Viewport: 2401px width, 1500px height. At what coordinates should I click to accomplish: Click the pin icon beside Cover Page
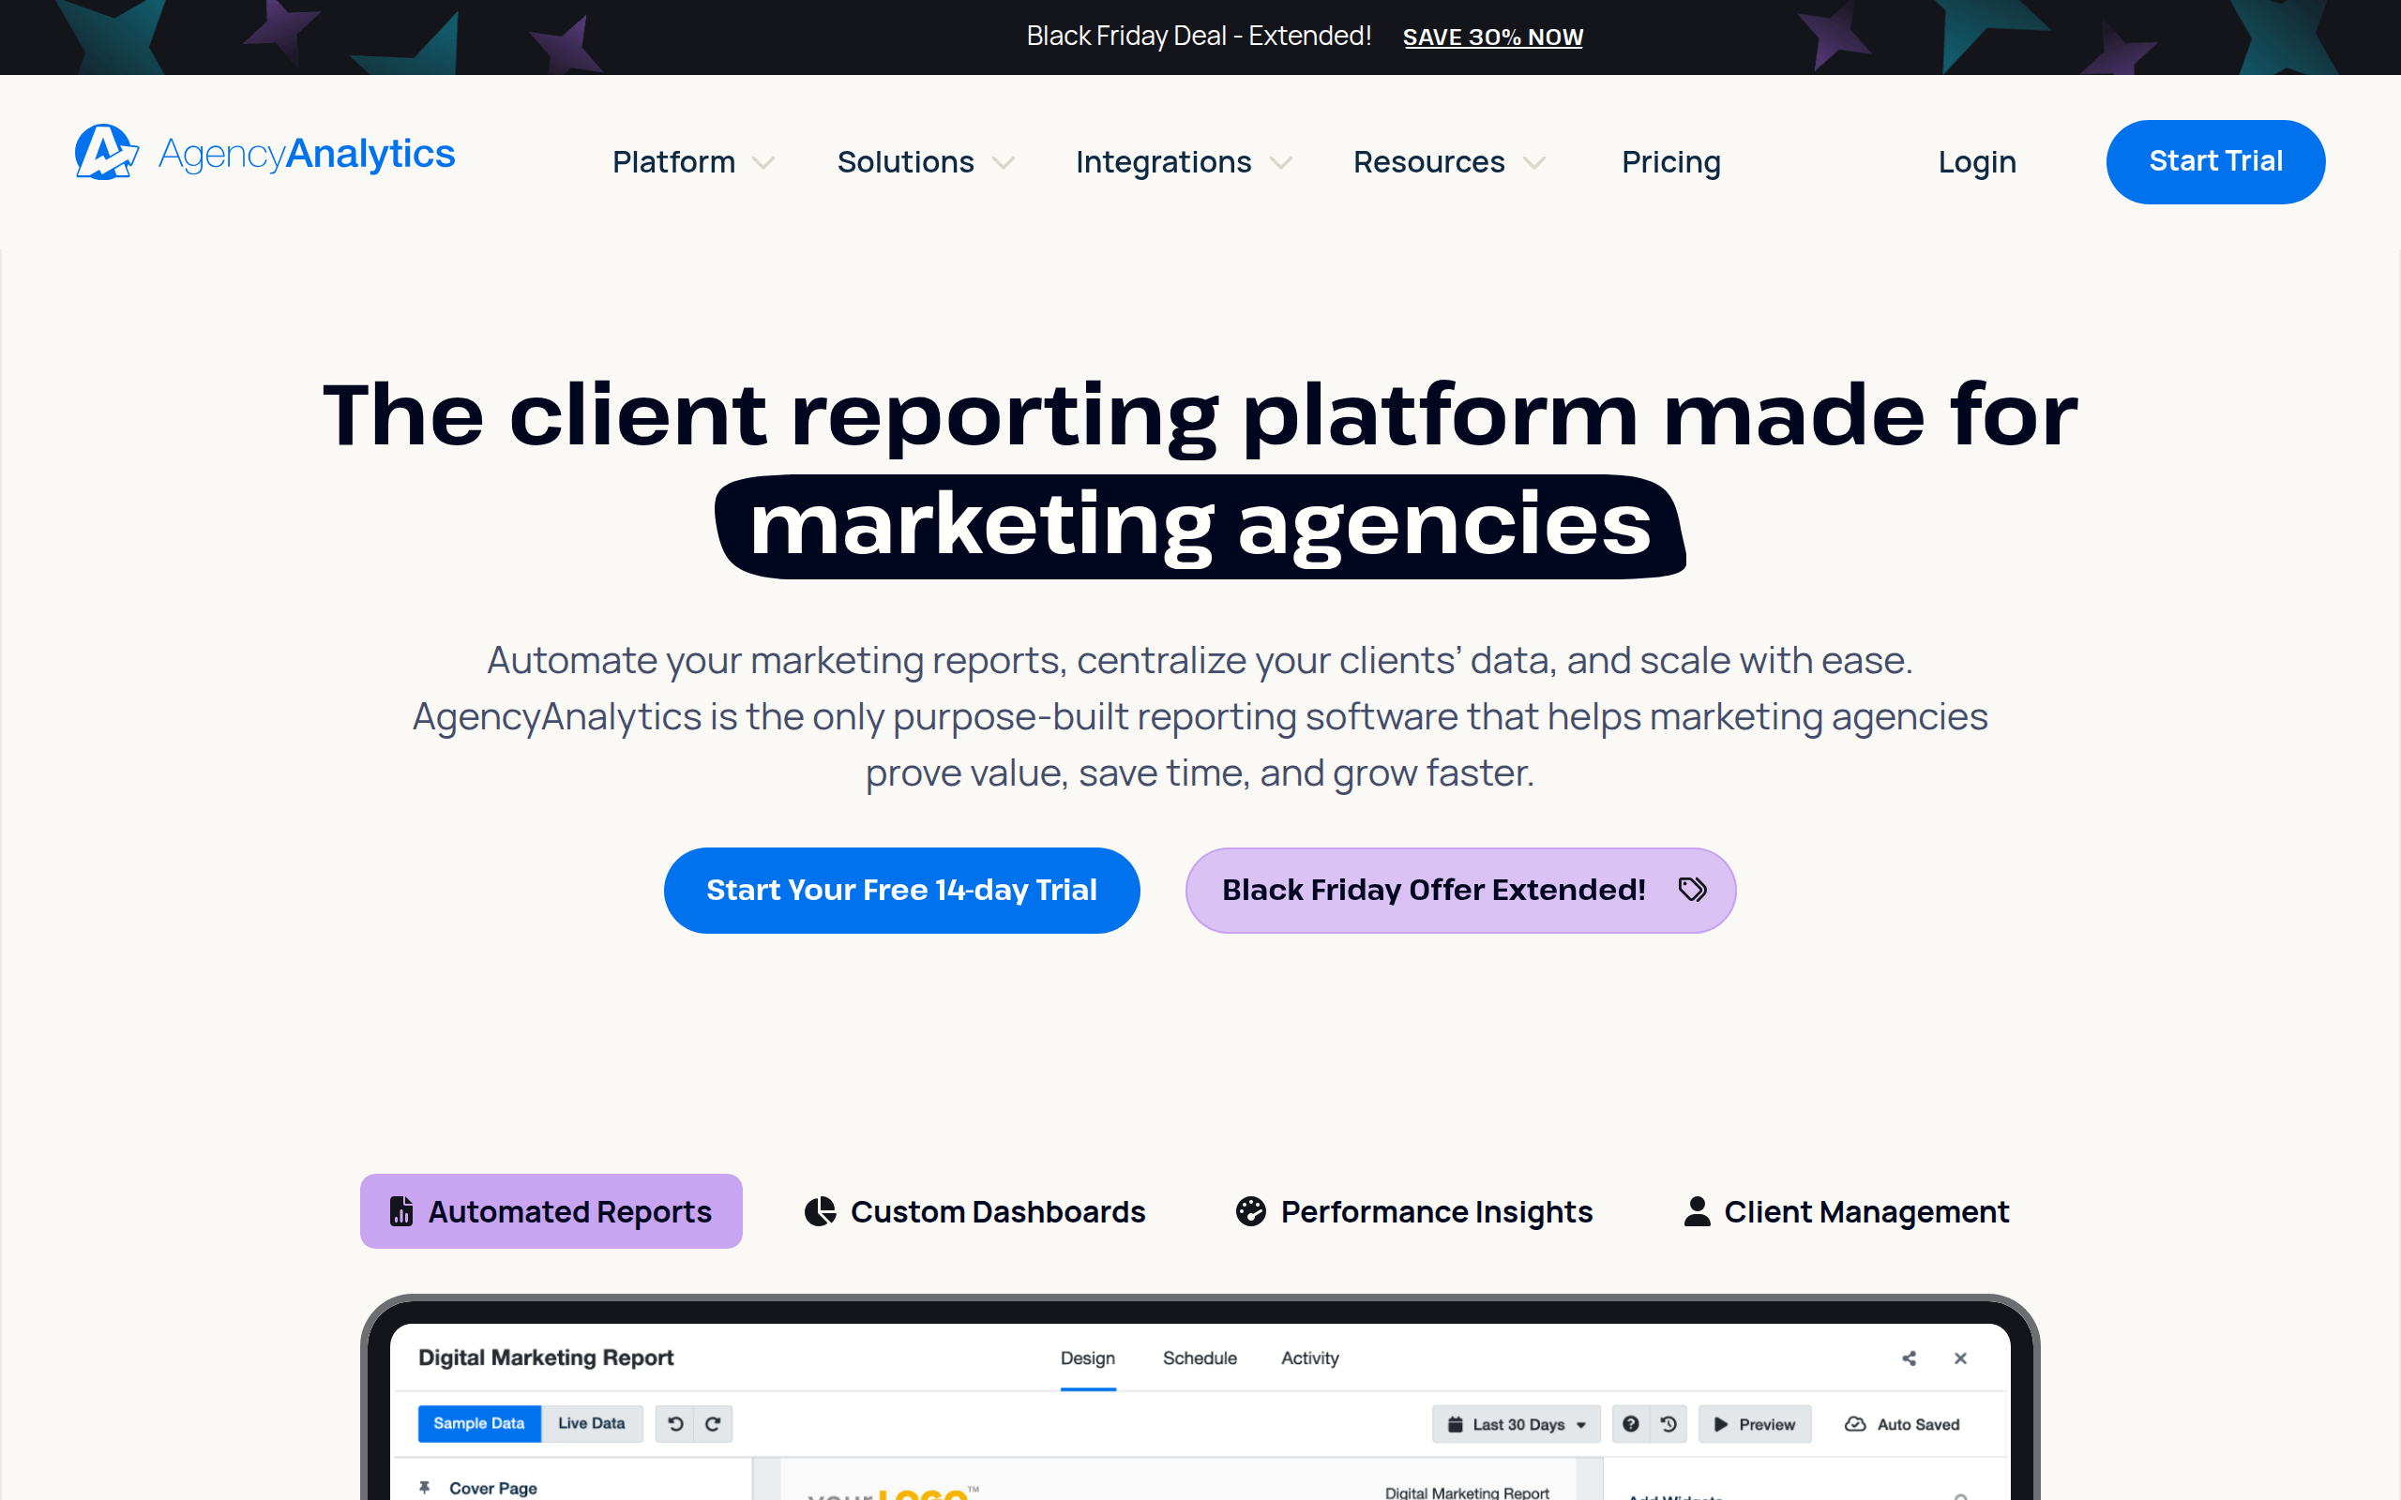[425, 1487]
